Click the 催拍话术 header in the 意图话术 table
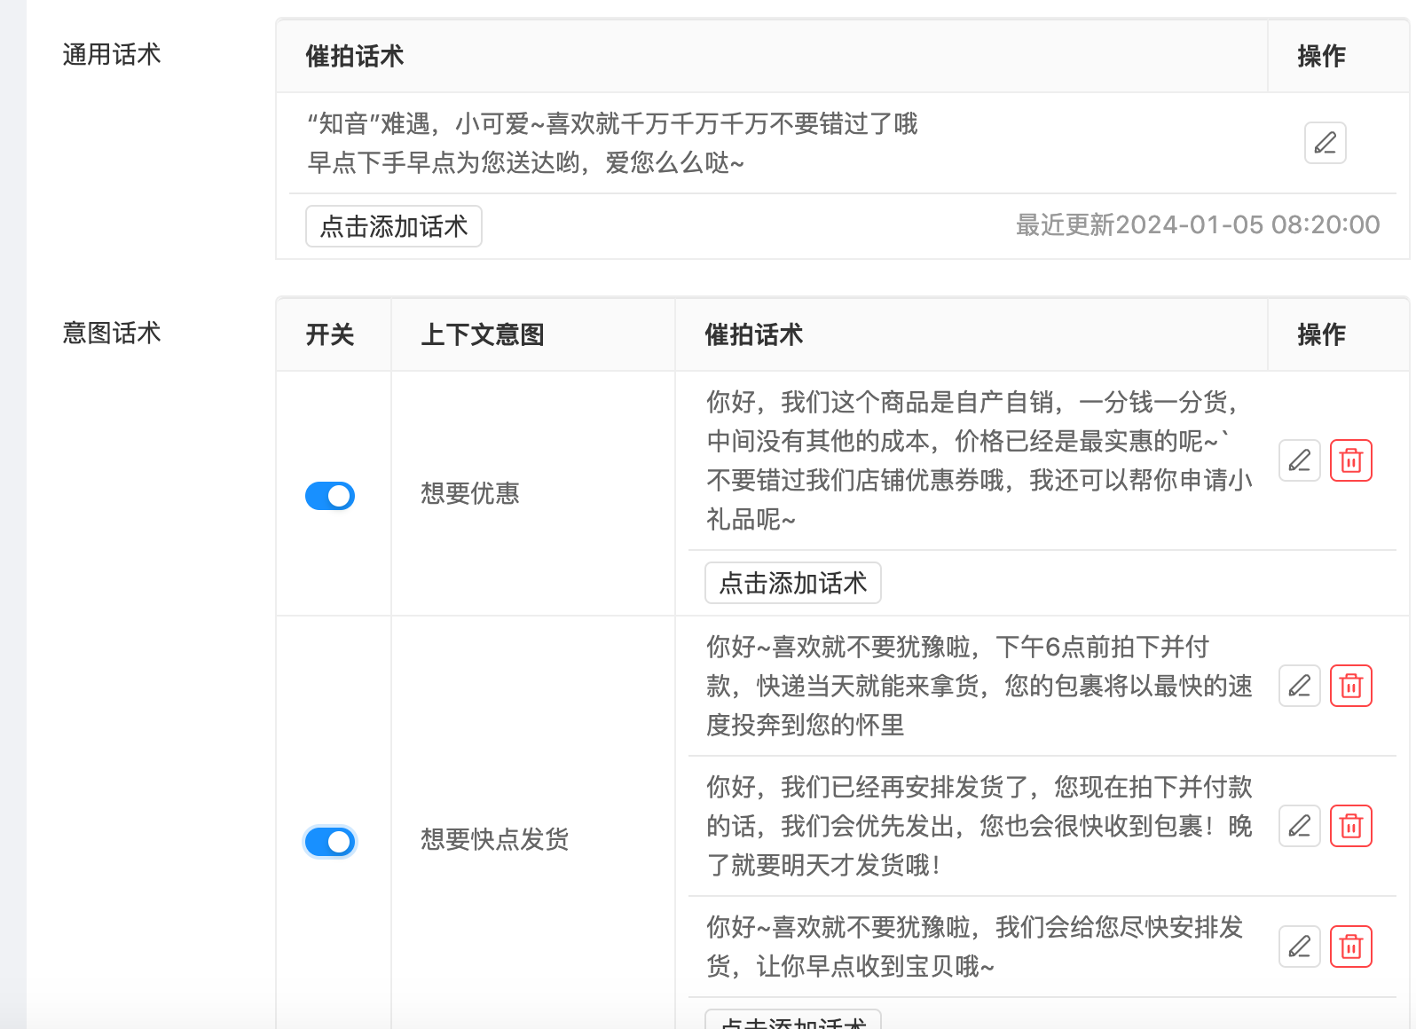 tap(754, 334)
